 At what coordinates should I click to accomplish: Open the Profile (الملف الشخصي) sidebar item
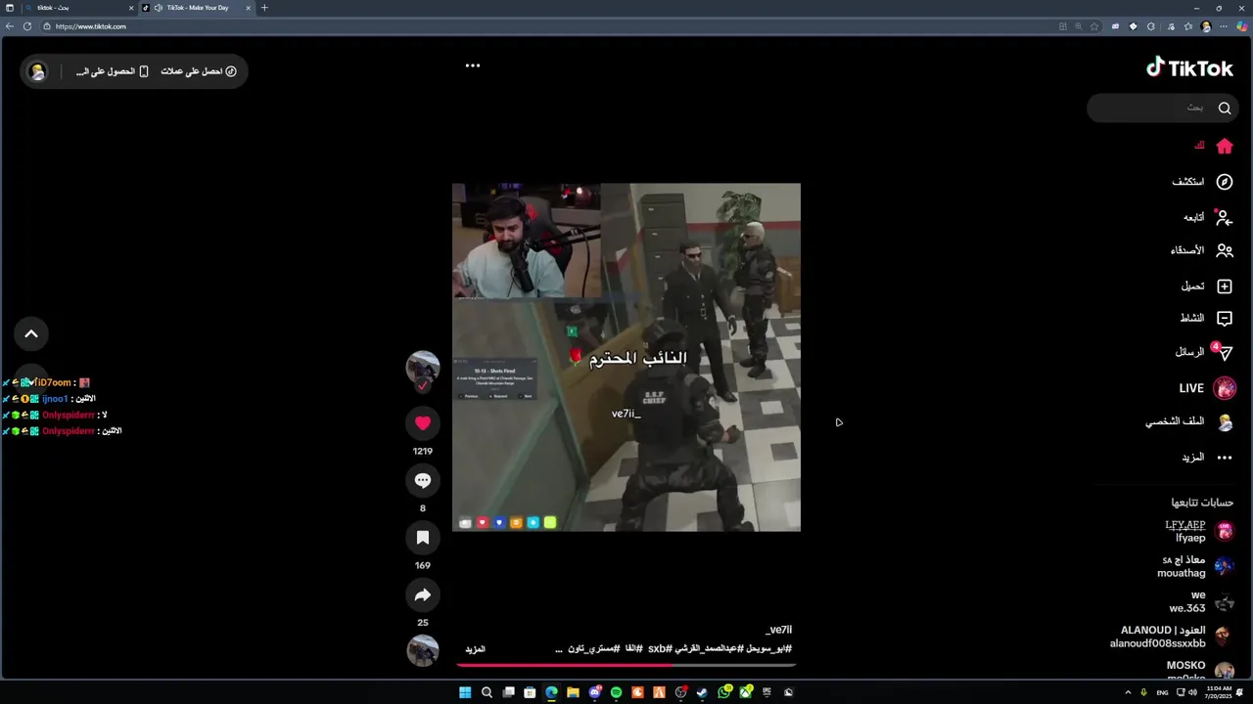[x=1188, y=422]
